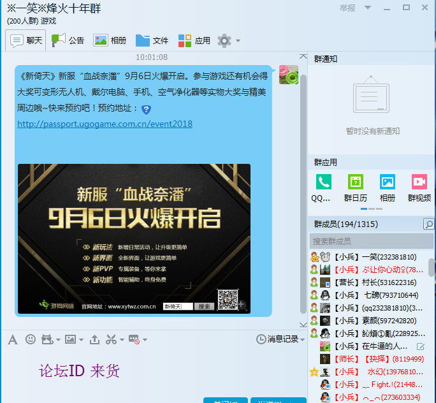The image size is (436, 403).
Task: Select member Fight.!(21448...
Action: pyautogui.click(x=368, y=385)
